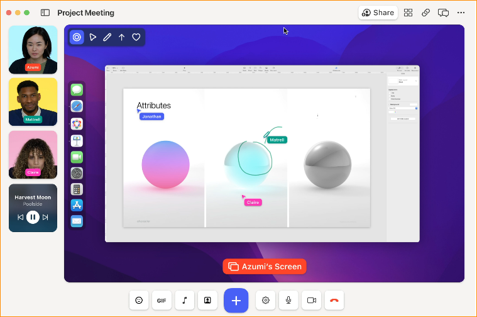Toggle the camera video button

coord(312,300)
